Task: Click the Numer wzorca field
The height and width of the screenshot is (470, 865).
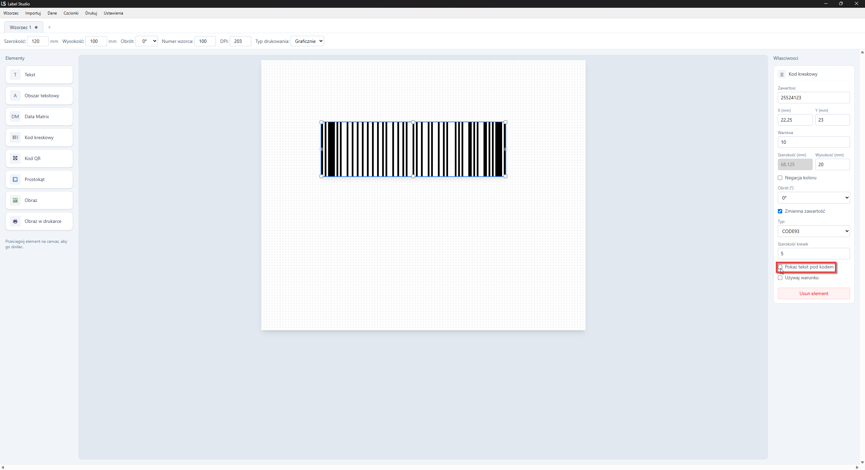Action: 205,41
